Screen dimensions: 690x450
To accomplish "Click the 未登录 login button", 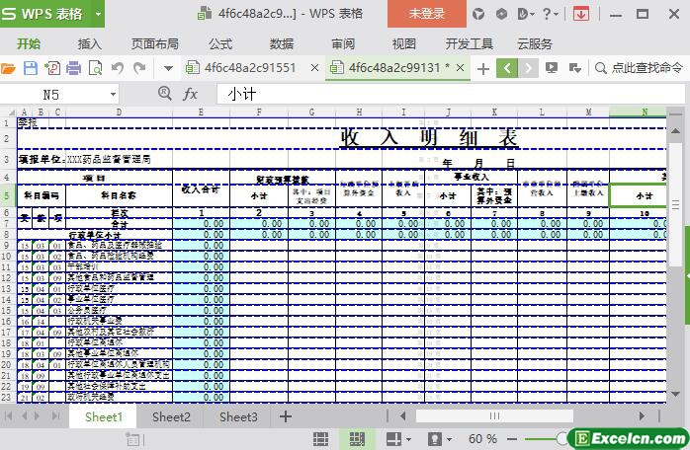I will 427,14.
